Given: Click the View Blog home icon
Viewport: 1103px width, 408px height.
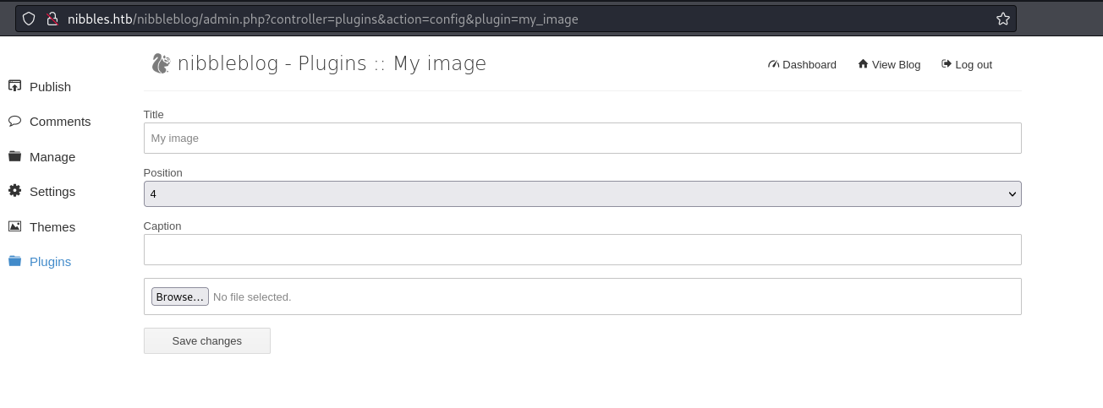Looking at the screenshot, I should click(x=863, y=64).
